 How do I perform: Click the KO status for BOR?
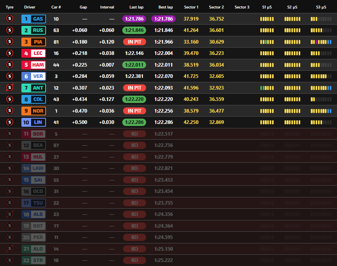[134, 134]
